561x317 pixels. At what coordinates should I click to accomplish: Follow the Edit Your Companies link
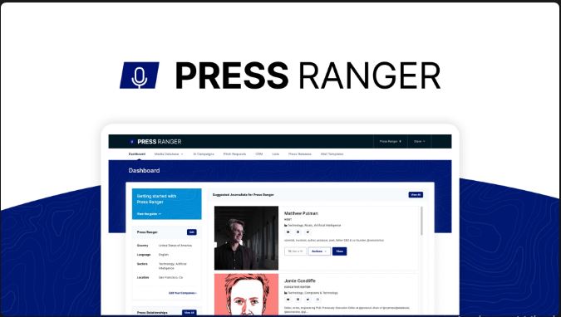183,293
